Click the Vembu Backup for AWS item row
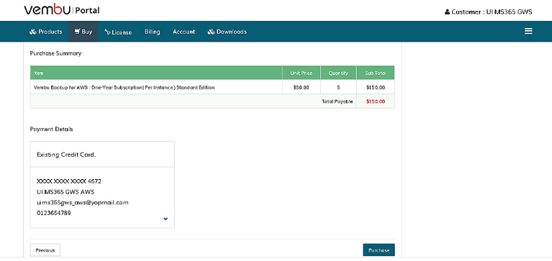 point(212,87)
